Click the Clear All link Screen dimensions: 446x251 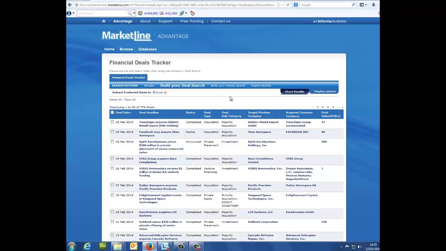(130, 100)
